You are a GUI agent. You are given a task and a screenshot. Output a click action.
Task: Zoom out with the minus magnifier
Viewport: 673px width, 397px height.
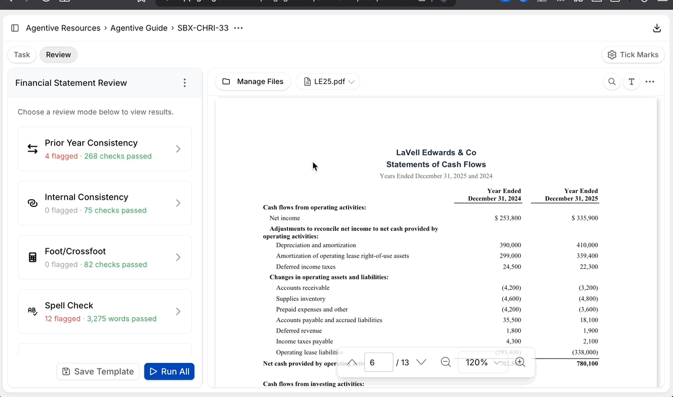pyautogui.click(x=446, y=362)
